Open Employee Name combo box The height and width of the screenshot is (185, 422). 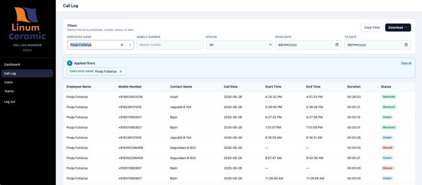pos(101,45)
